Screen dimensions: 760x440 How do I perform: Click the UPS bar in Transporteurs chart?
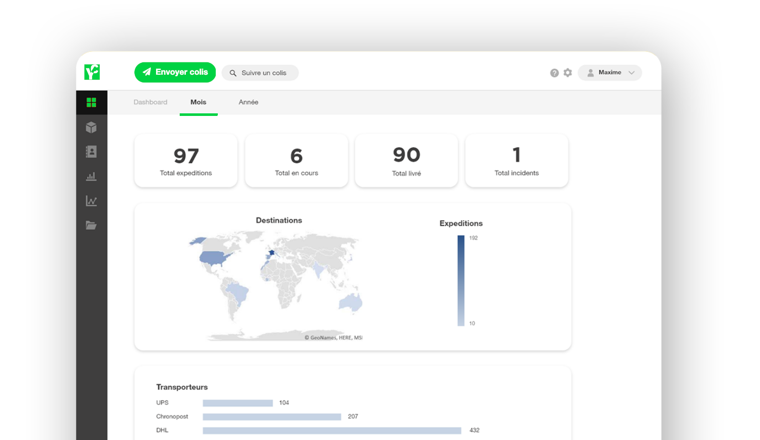pyautogui.click(x=238, y=403)
